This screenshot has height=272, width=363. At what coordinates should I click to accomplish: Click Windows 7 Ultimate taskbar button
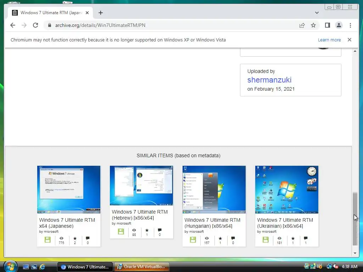coord(85,267)
